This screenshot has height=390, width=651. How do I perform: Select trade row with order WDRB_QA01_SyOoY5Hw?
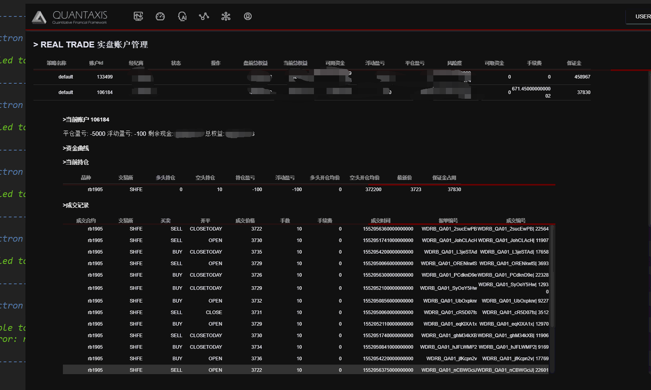(306, 288)
